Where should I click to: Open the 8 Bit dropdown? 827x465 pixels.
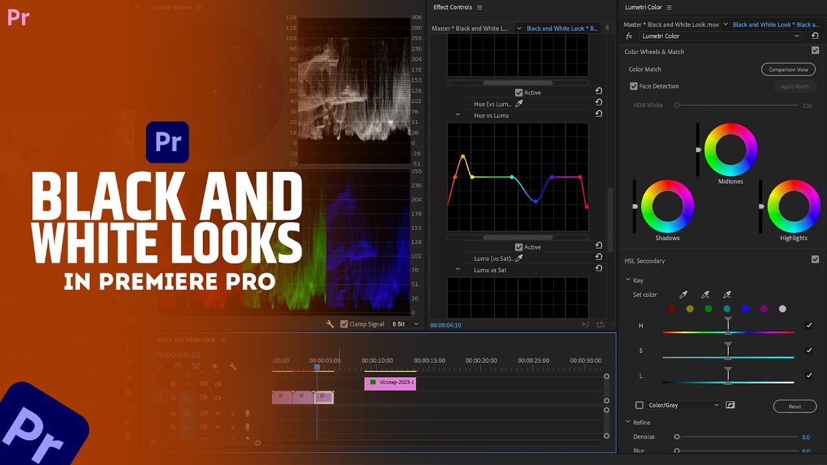(x=406, y=324)
